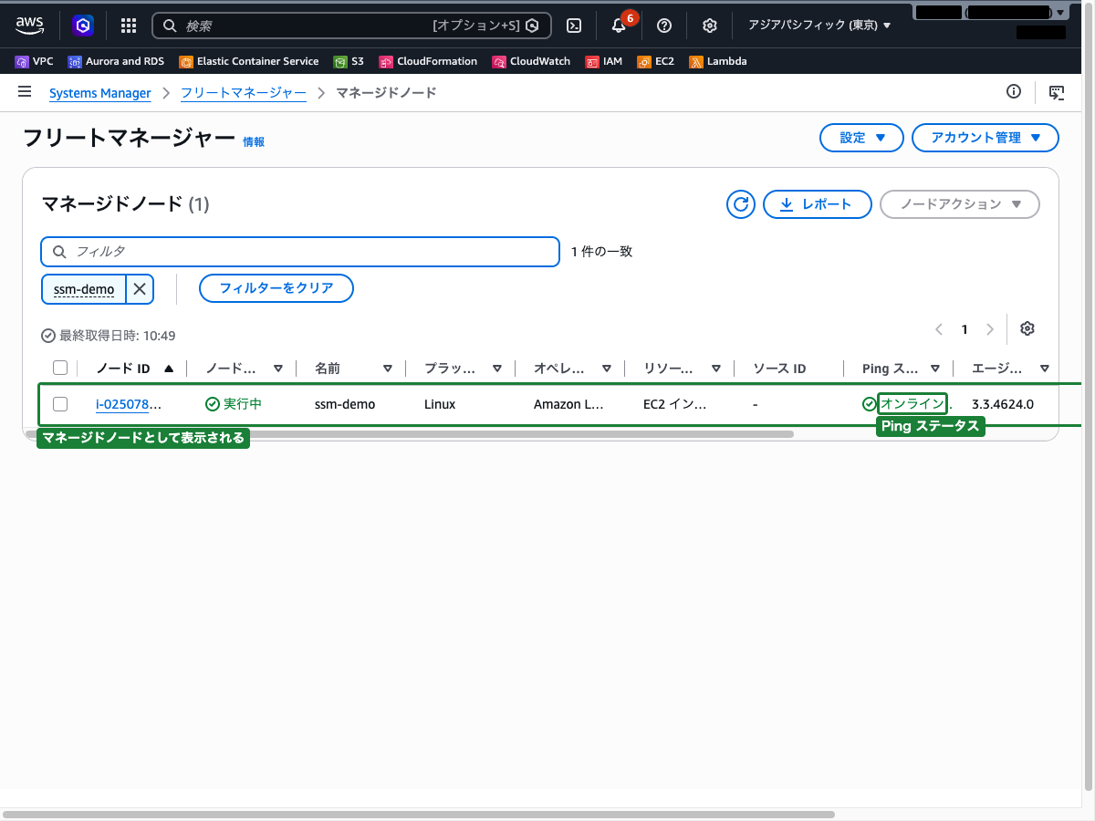Click the EC2 イン… resource type cell
Screen dimensions: 1095x821
(x=674, y=404)
